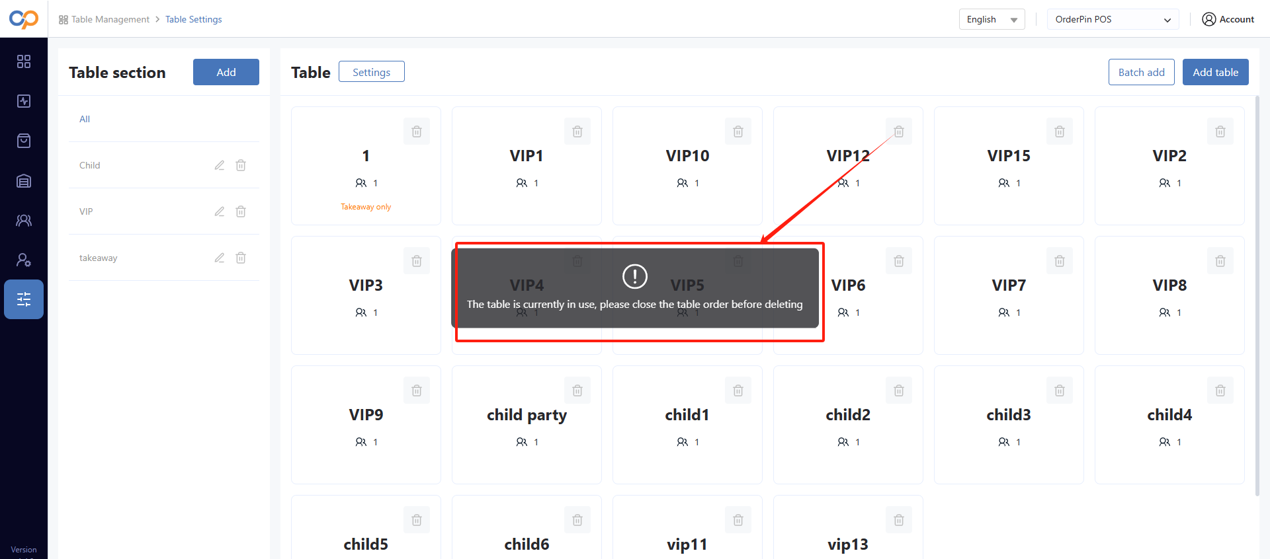Image resolution: width=1270 pixels, height=559 pixels.
Task: Delete table VIP7
Action: coord(1060,261)
